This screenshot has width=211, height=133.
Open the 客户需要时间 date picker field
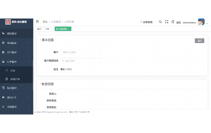coord(80,61)
